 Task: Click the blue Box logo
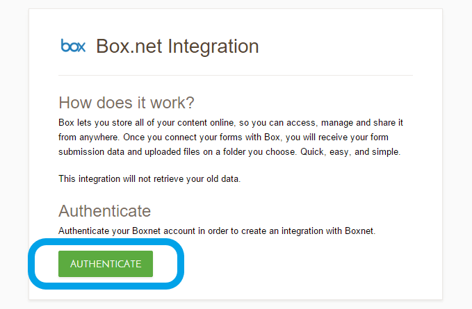(x=73, y=47)
